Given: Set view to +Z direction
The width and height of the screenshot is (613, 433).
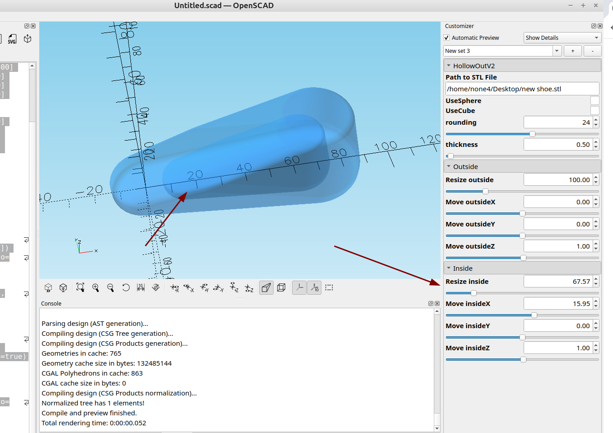Looking at the screenshot, I should tap(234, 287).
